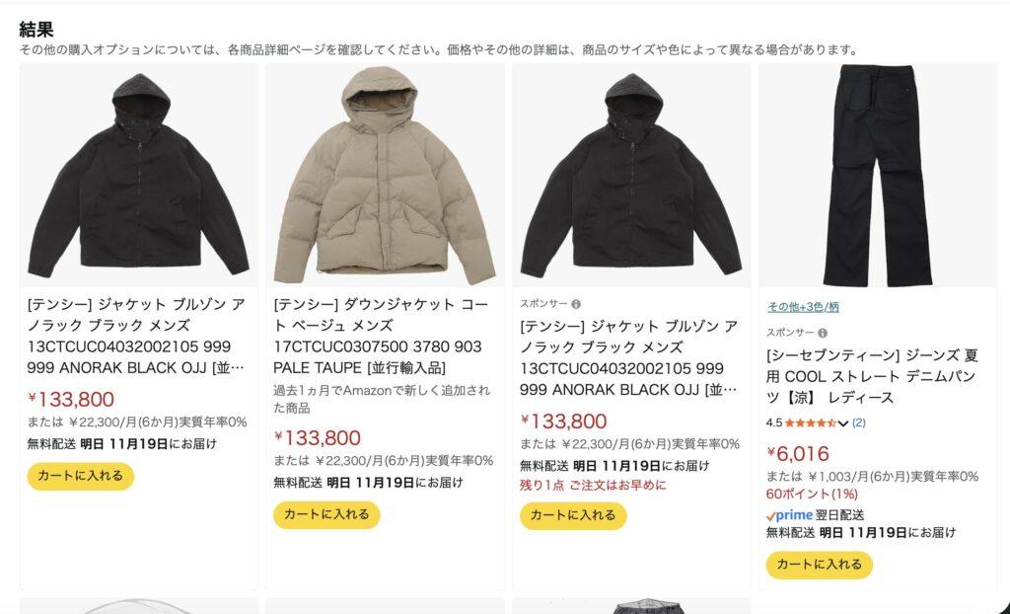Click the prime logo on jeans listing
Screen dimensions: 1010x614
pyautogui.click(x=789, y=515)
